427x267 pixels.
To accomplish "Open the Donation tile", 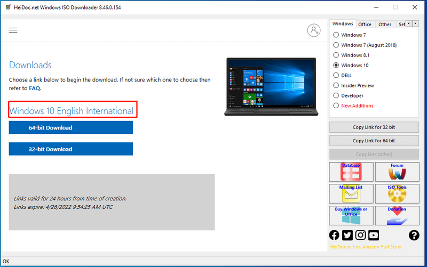I will pos(397,216).
